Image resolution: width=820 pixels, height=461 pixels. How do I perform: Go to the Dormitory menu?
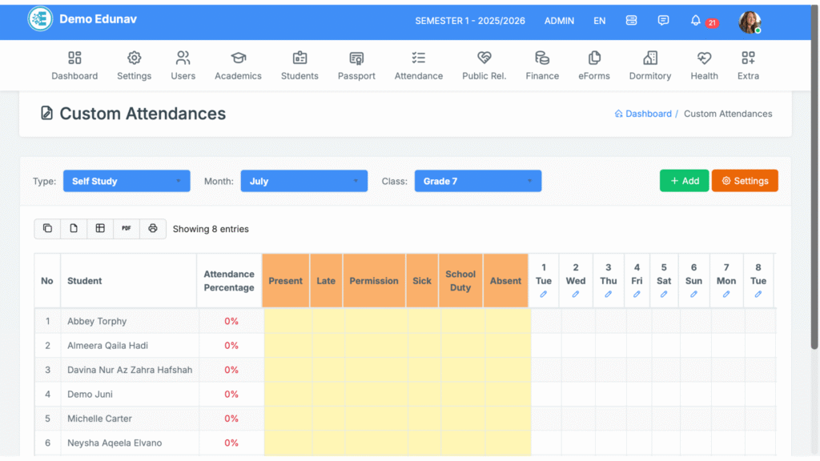[649, 66]
